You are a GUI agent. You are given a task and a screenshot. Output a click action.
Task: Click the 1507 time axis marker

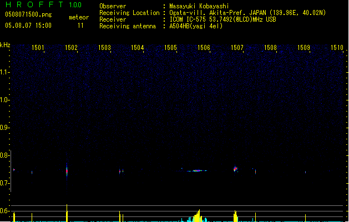tap(237, 48)
